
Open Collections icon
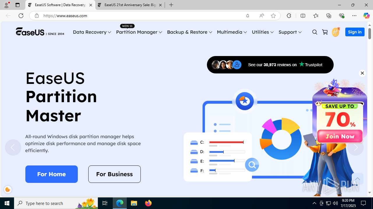[329, 16]
